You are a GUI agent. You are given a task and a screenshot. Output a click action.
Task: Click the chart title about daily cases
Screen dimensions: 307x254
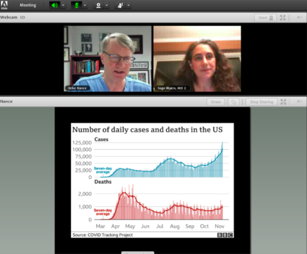147,130
